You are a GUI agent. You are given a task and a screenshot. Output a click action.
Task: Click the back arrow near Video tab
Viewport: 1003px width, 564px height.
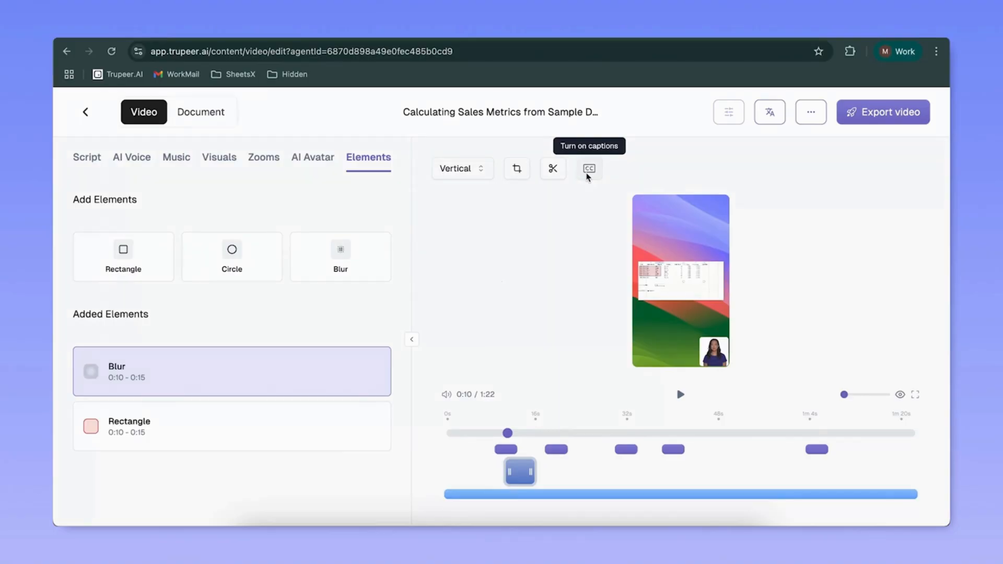pos(85,112)
